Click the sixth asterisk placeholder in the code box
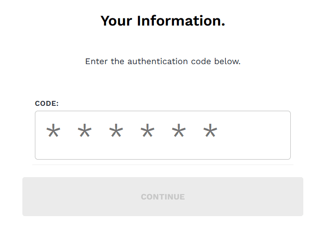The width and height of the screenshot is (327, 243). [x=210, y=130]
